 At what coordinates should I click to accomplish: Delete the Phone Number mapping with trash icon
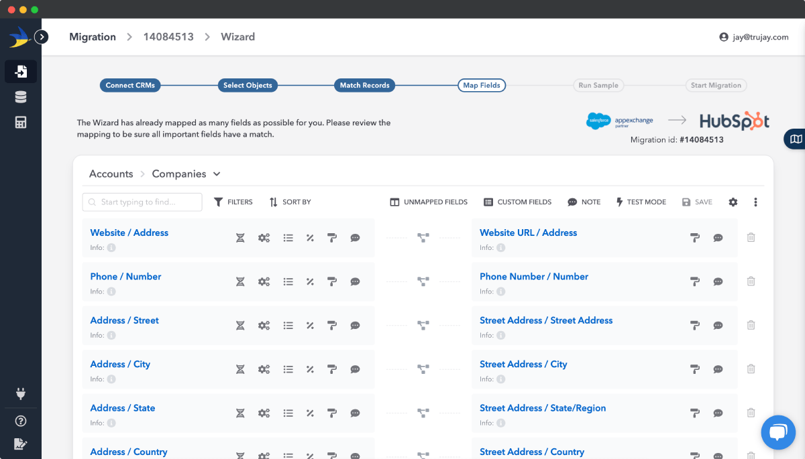(751, 281)
